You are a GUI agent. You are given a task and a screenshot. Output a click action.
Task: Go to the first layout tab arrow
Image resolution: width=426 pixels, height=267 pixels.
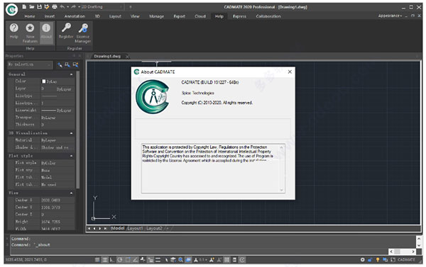(x=89, y=229)
